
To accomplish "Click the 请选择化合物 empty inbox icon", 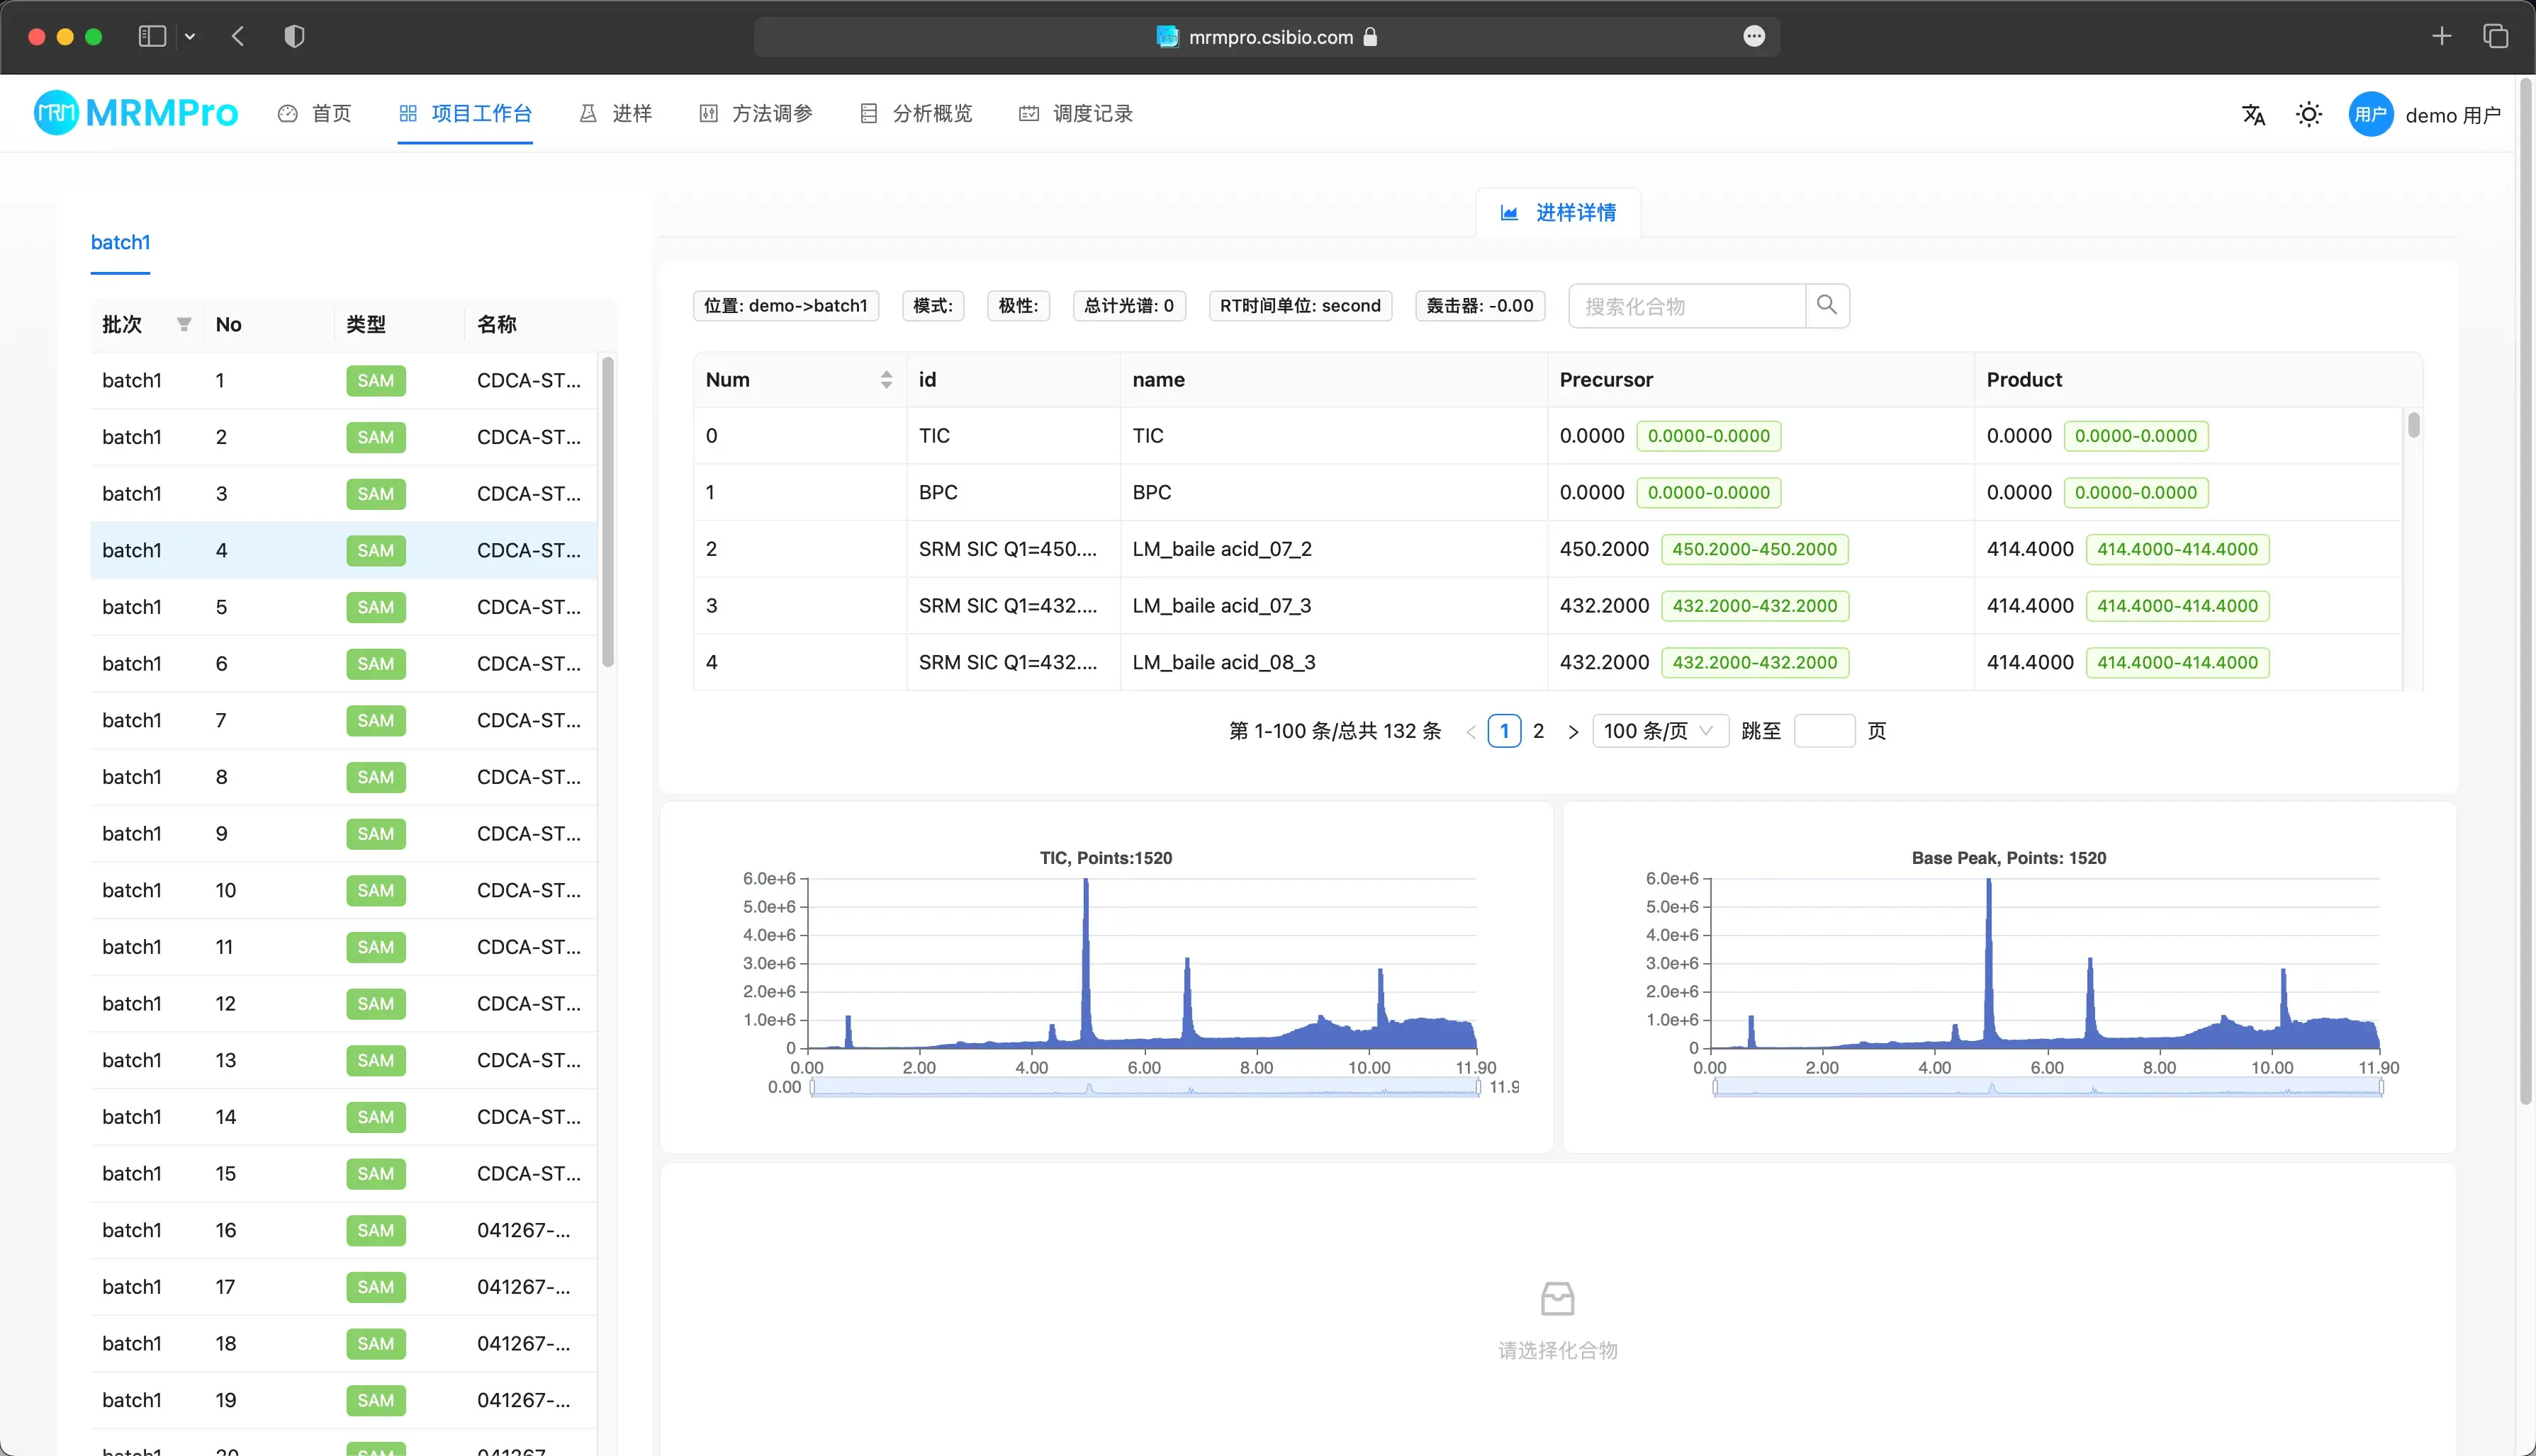I will [x=1557, y=1299].
